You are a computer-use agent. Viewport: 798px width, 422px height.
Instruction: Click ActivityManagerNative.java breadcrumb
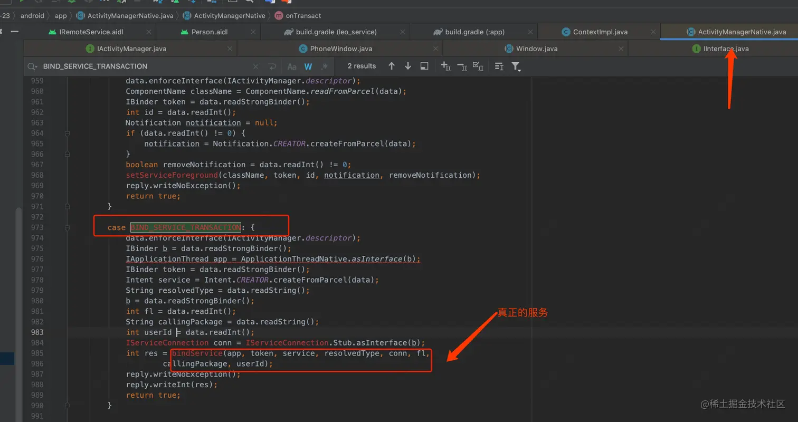tap(125, 16)
